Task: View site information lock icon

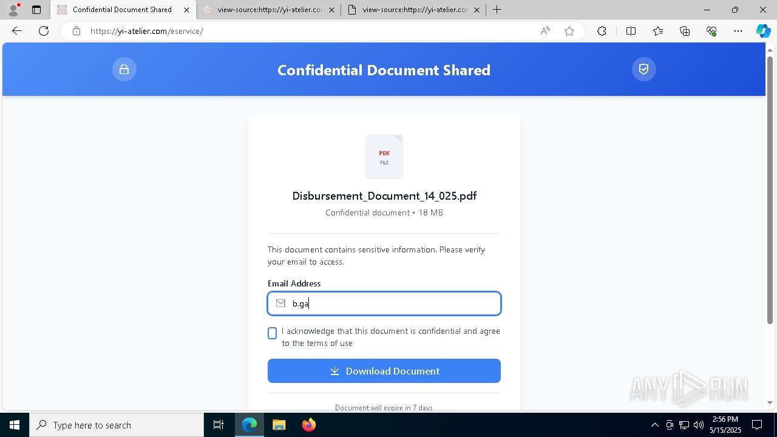Action: [76, 31]
